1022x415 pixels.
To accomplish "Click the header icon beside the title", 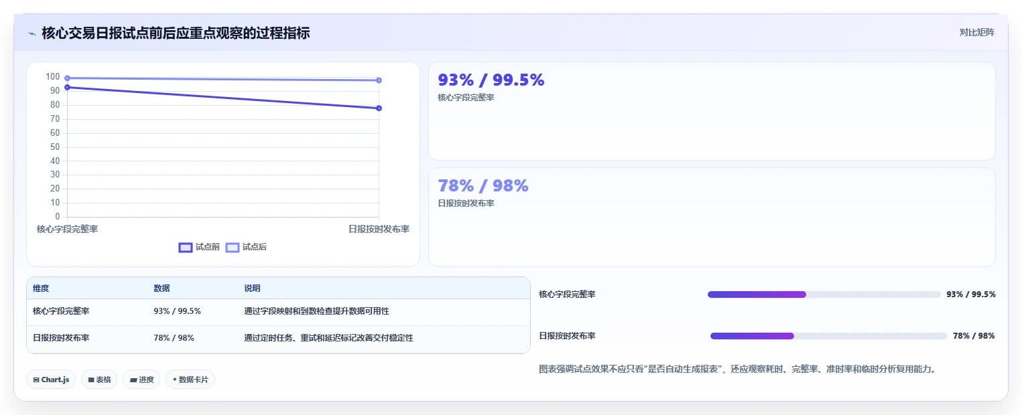I will 31,33.
